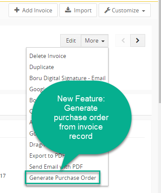161x193 pixels.
Task: Open the More dropdown menu
Action: [x=95, y=40]
